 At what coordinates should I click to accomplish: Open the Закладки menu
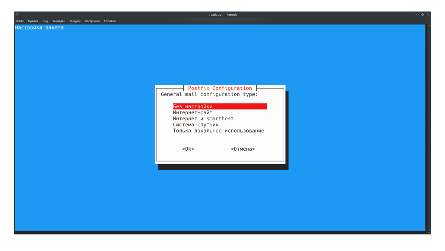(x=59, y=21)
